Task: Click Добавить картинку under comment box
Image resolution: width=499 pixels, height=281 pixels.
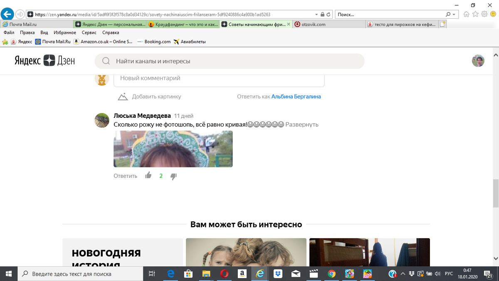Action: pyautogui.click(x=150, y=97)
